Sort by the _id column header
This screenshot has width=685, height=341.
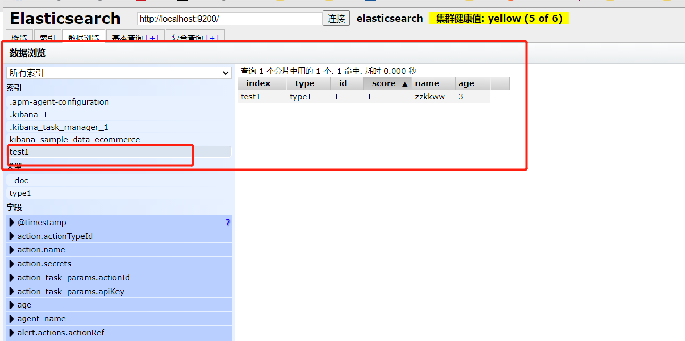pos(347,83)
